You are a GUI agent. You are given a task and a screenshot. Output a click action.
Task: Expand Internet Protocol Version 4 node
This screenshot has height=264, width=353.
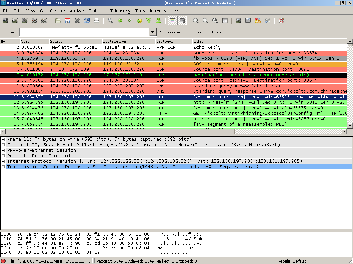[x=3, y=161]
